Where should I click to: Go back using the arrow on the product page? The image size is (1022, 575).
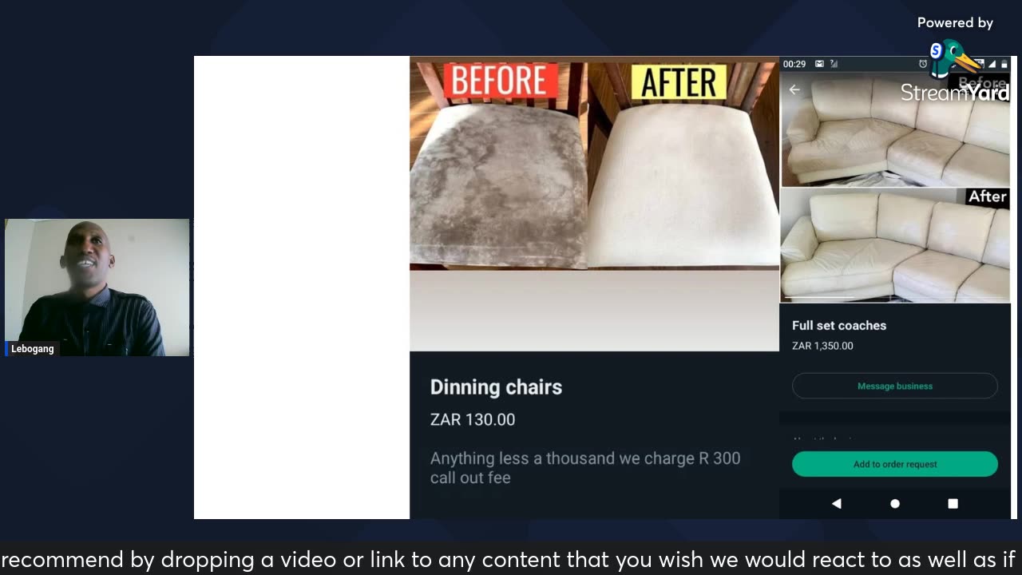tap(794, 89)
